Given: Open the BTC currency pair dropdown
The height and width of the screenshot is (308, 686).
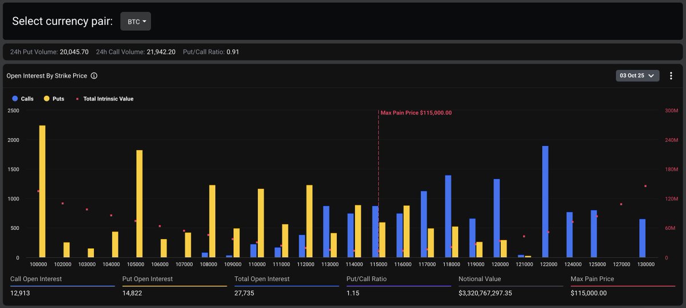Looking at the screenshot, I should pos(135,22).
